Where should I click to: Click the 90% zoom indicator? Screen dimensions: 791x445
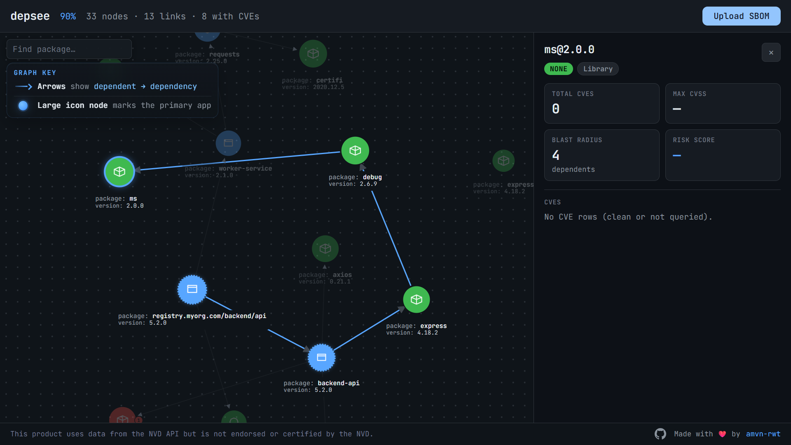[68, 16]
